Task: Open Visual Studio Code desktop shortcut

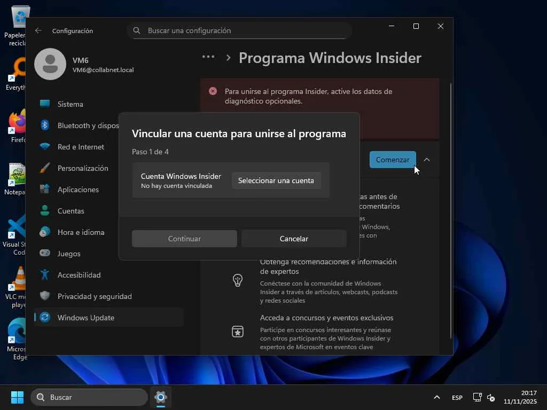Action: (x=15, y=235)
